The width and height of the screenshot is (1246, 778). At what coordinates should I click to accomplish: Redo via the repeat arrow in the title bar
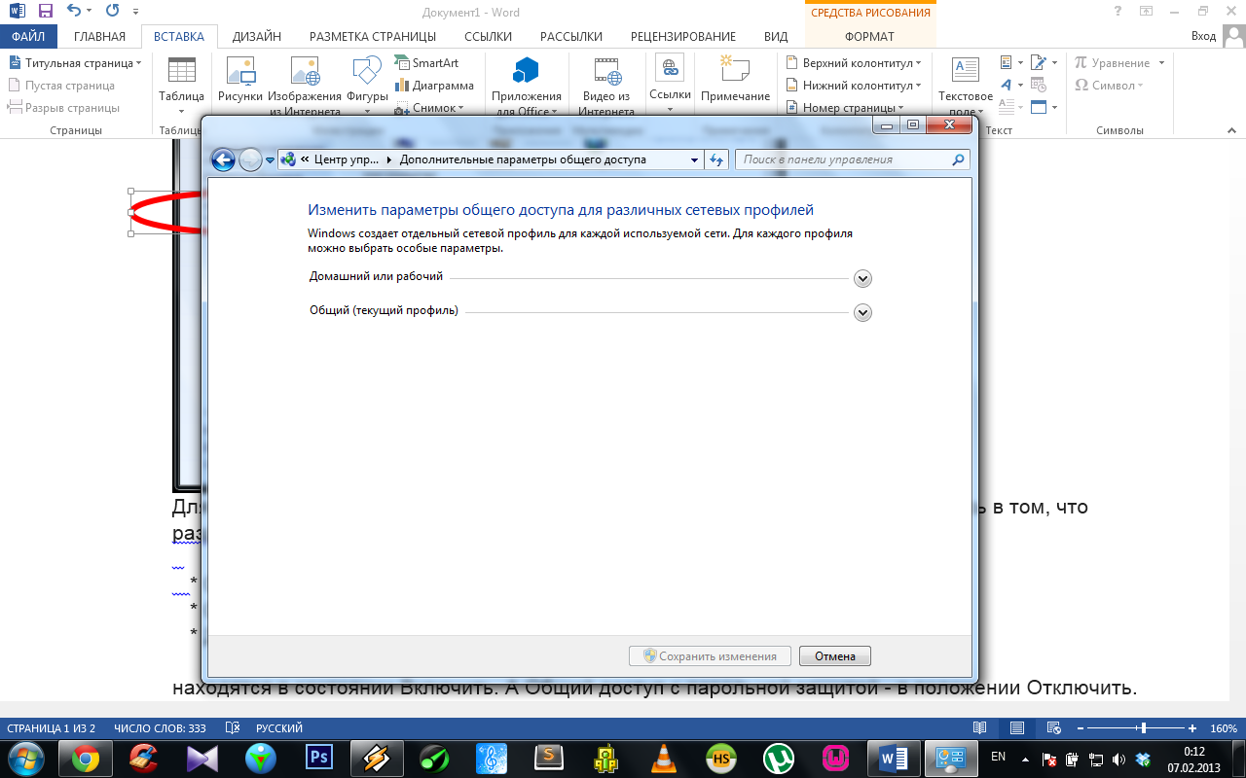(x=111, y=12)
